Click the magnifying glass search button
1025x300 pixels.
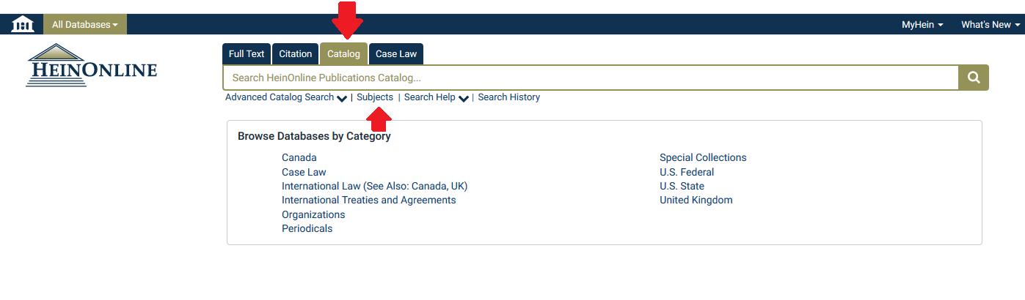pyautogui.click(x=974, y=78)
